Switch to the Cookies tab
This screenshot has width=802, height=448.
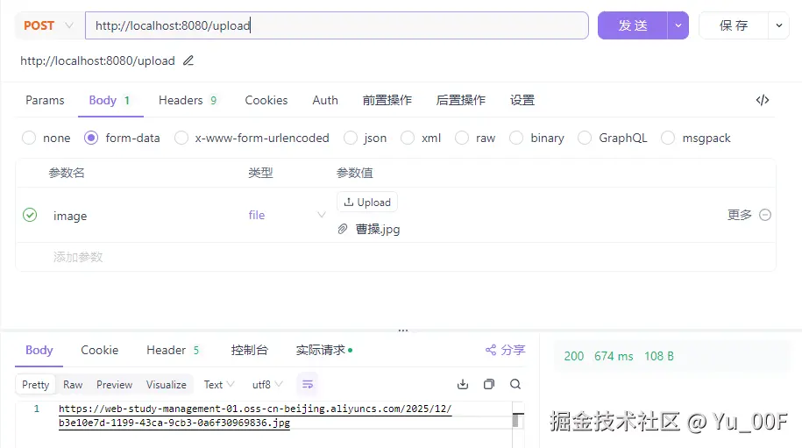click(266, 100)
